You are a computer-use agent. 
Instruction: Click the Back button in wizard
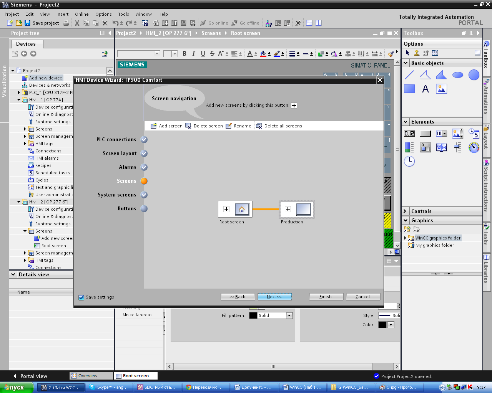238,297
